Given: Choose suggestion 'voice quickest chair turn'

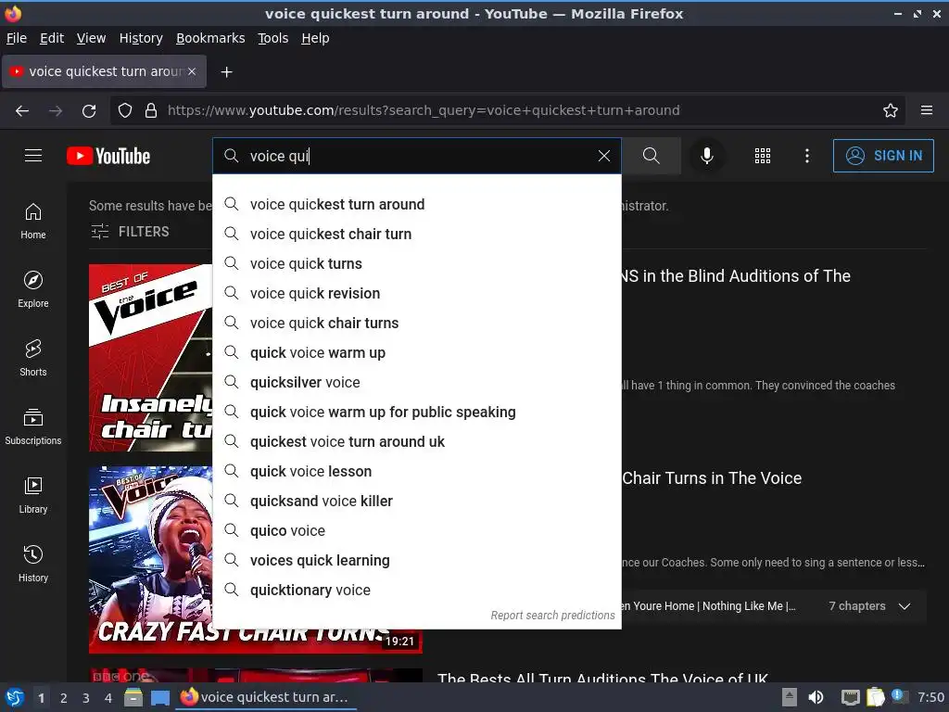Looking at the screenshot, I should coord(417,234).
